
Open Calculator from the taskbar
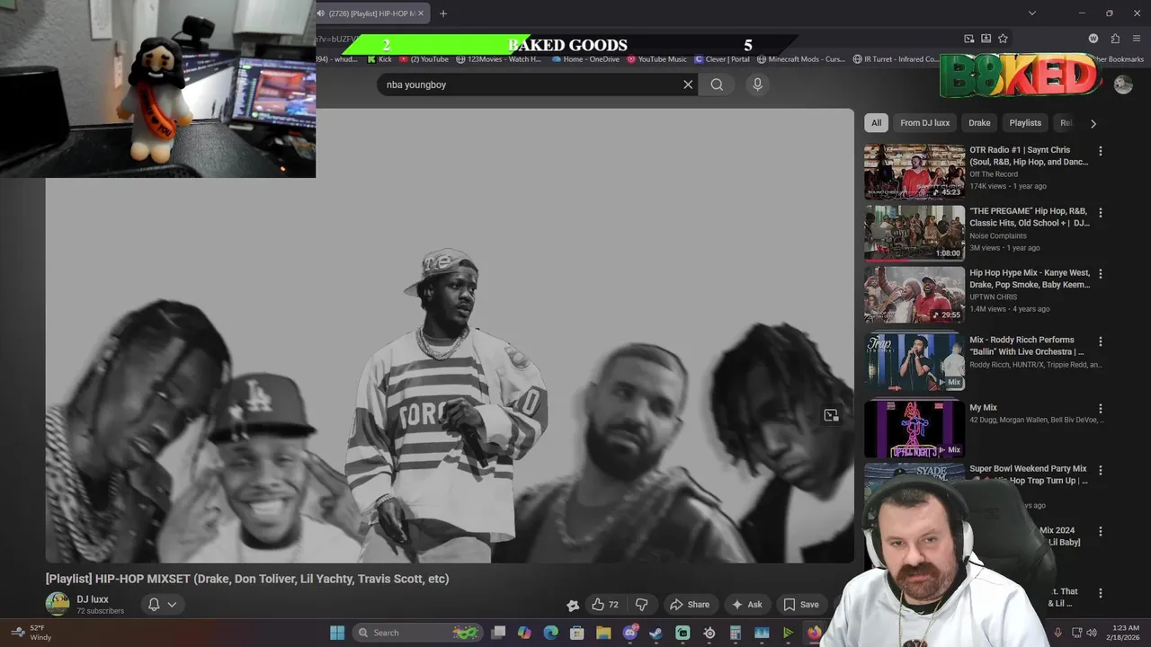pos(735,633)
